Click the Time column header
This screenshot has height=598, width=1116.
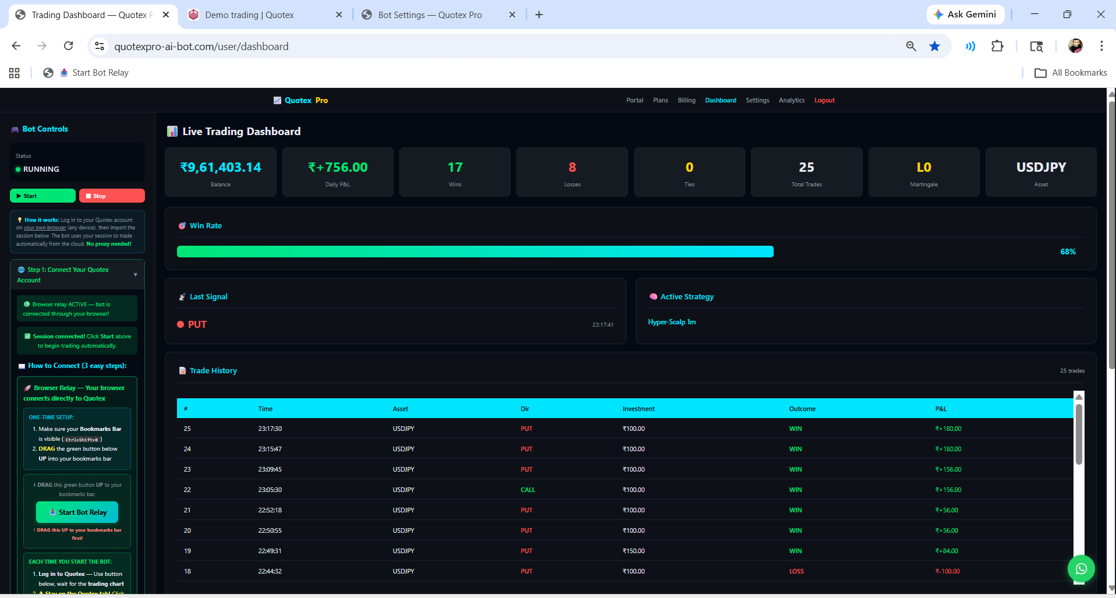(x=265, y=409)
